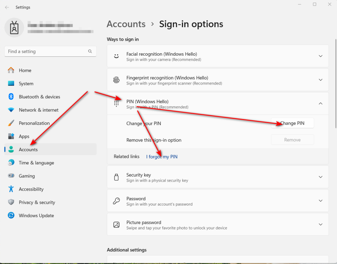Click the Accounts breadcrumb link
The width and height of the screenshot is (337, 264).
pos(126,24)
